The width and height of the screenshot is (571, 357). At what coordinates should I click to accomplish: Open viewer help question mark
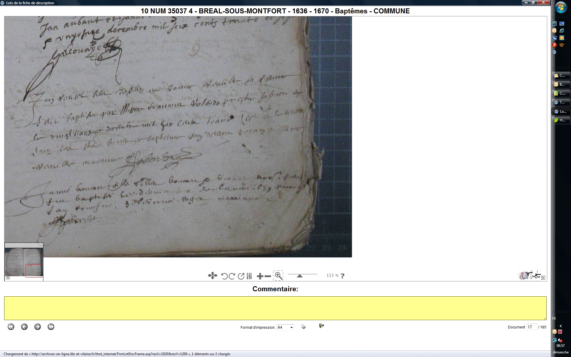pos(342,276)
